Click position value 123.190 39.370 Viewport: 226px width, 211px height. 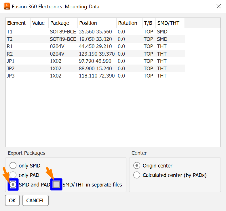tap(97, 54)
